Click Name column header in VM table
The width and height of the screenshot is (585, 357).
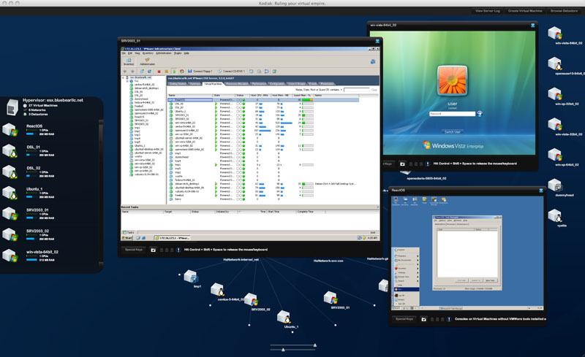click(190, 96)
